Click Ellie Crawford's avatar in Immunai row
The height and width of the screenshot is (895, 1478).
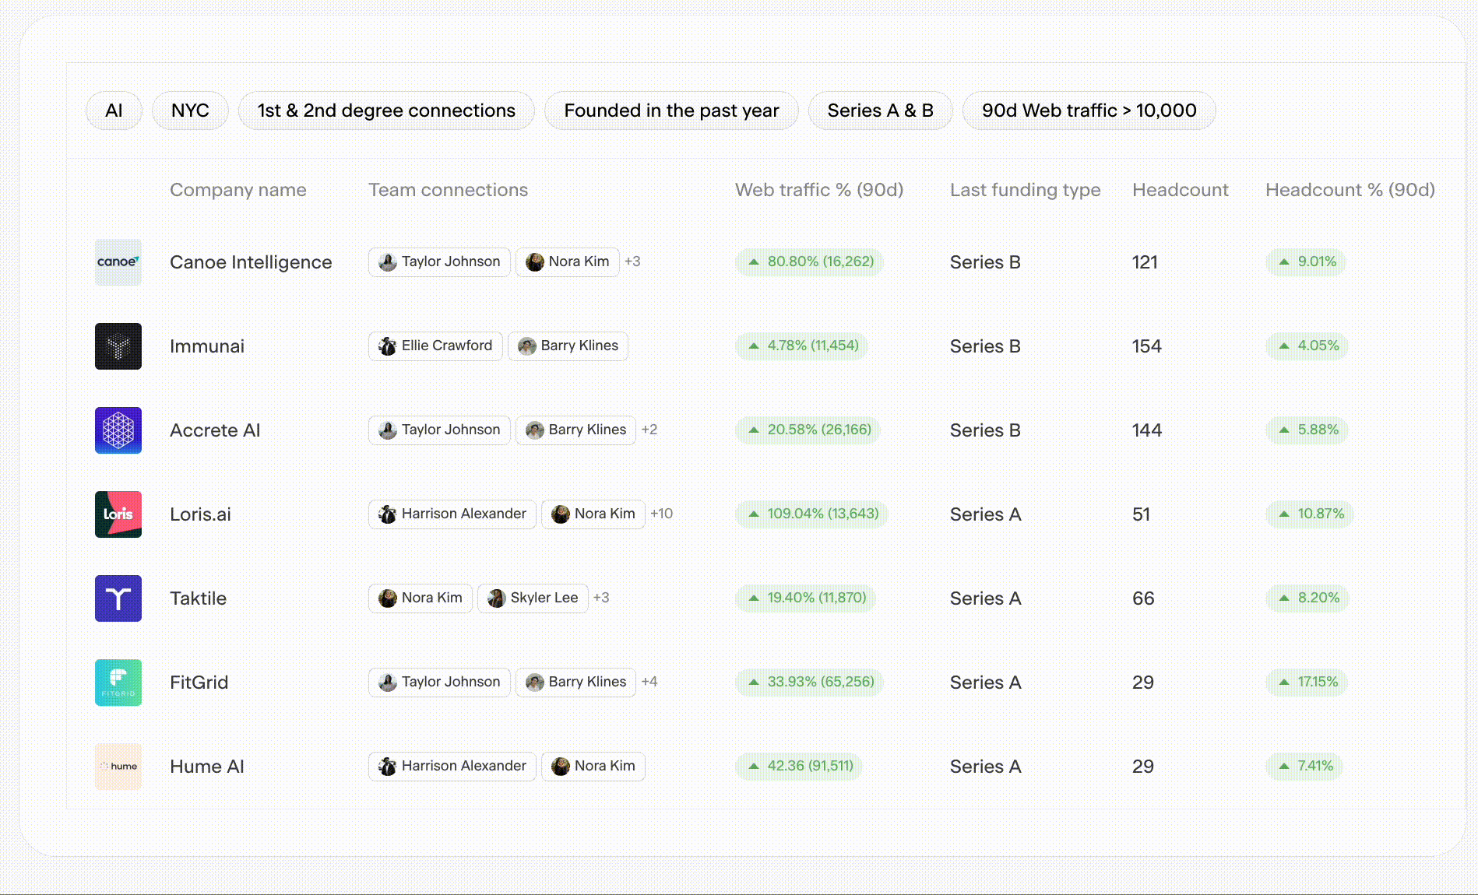click(387, 346)
